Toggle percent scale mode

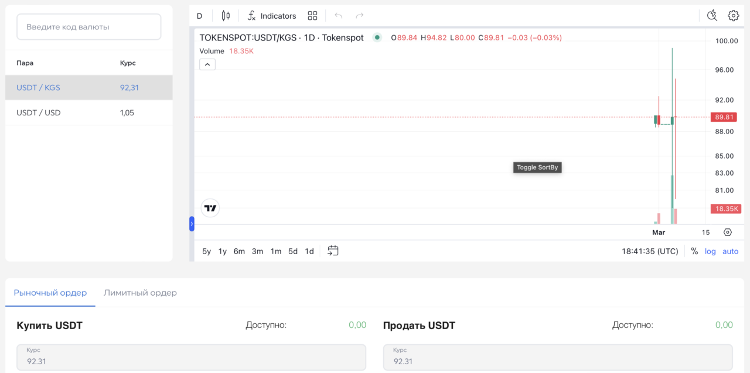(x=694, y=251)
